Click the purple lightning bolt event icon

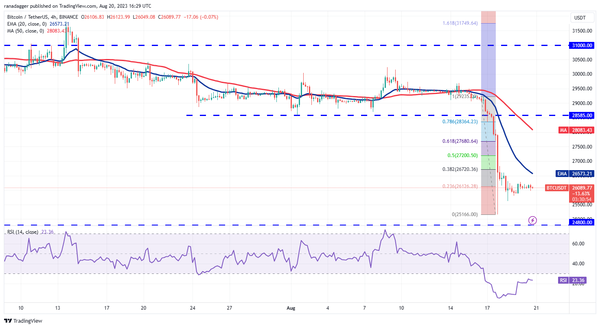pyautogui.click(x=532, y=220)
